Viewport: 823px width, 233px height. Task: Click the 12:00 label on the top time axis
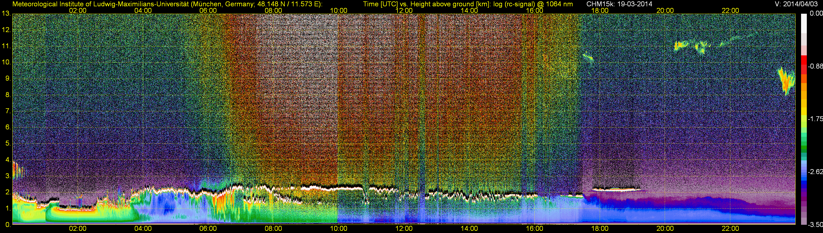(404, 10)
